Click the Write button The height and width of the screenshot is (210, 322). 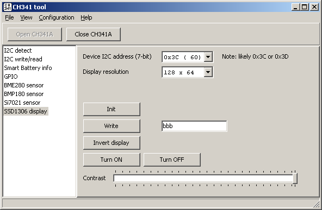click(x=112, y=126)
